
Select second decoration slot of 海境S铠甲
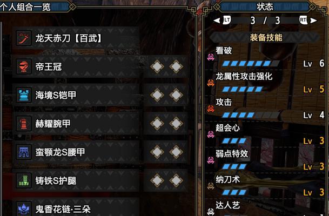(x=176, y=95)
